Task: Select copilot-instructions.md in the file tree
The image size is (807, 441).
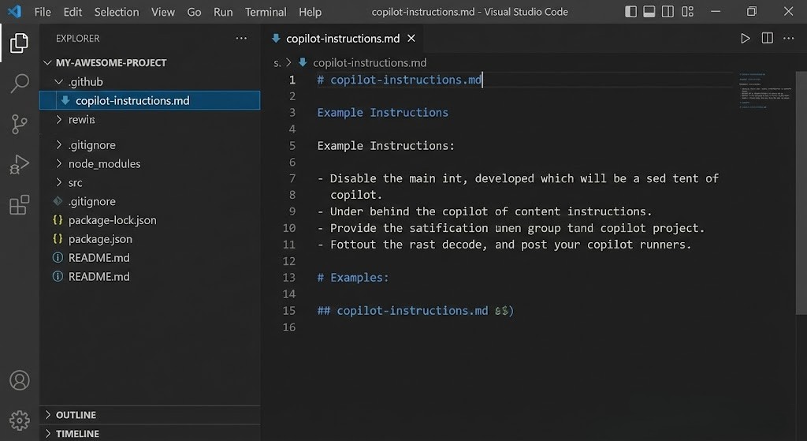Action: click(150, 100)
